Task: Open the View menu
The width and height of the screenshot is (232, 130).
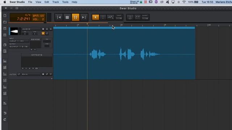Action: 38,2
